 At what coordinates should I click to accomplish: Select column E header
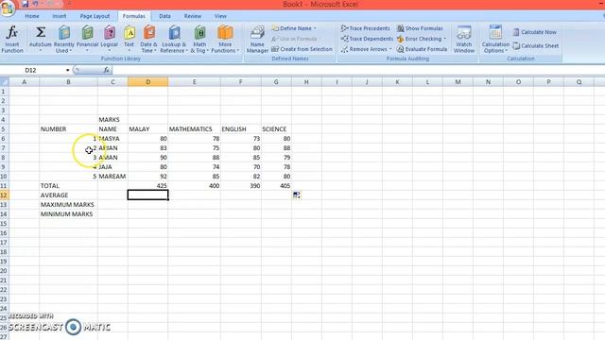coord(194,82)
